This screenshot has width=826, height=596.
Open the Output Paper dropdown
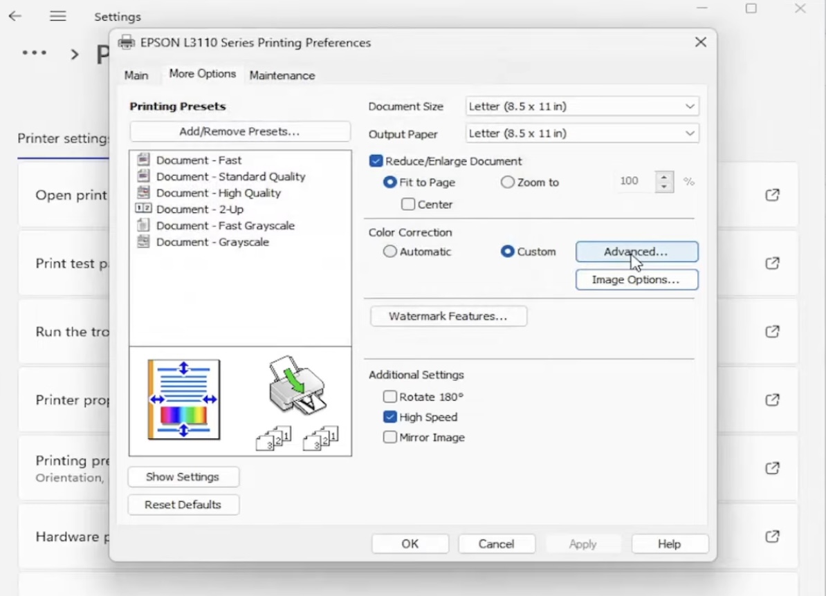[x=582, y=133]
